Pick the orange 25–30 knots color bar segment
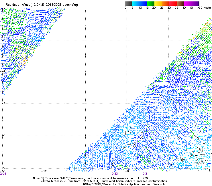 [166, 3]
